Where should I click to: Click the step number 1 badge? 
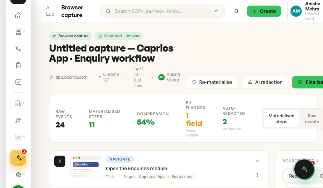pos(60,161)
